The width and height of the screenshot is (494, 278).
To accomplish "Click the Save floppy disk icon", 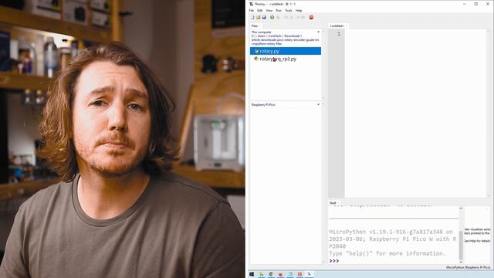I will point(264,17).
